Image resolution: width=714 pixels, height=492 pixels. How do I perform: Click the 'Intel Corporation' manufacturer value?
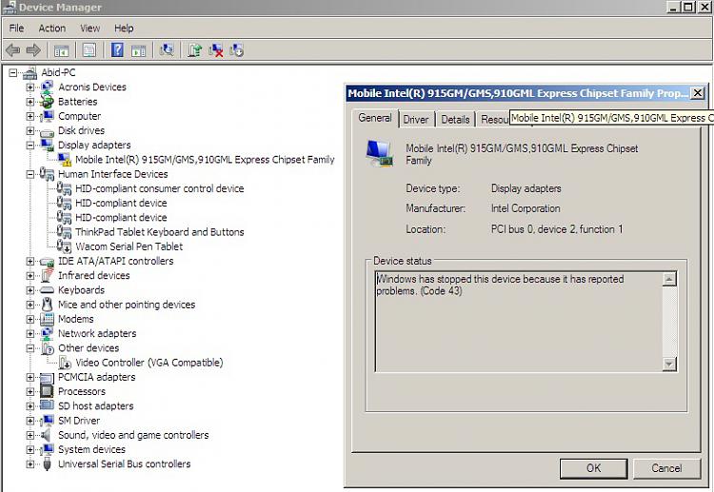(526, 208)
